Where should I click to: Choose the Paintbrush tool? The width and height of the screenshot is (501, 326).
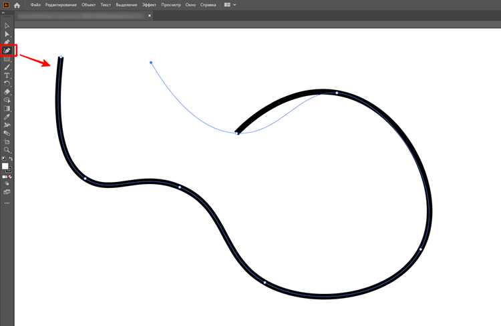point(7,67)
